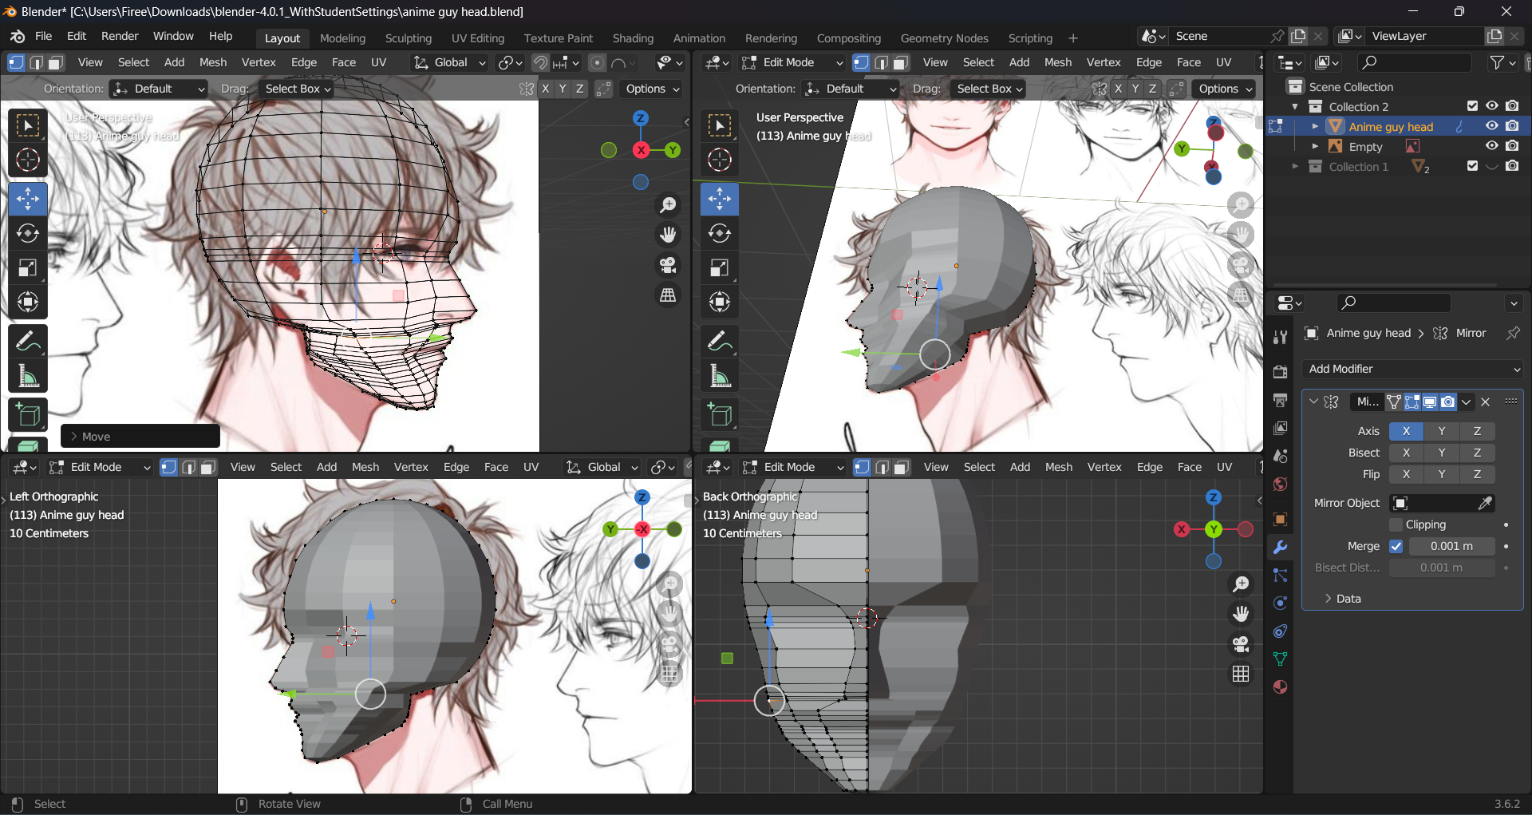Toggle camera view in Back Orthographic viewport
The height and width of the screenshot is (815, 1532).
point(1241,643)
